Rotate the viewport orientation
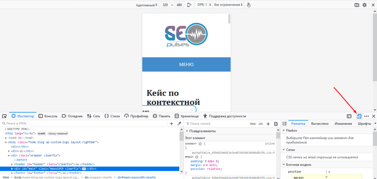This screenshot has height=179, width=377. click(x=189, y=5)
